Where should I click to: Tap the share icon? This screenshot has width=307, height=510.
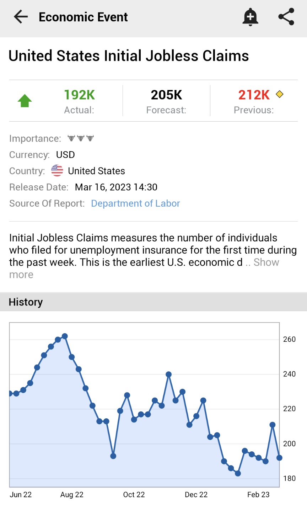click(x=286, y=17)
